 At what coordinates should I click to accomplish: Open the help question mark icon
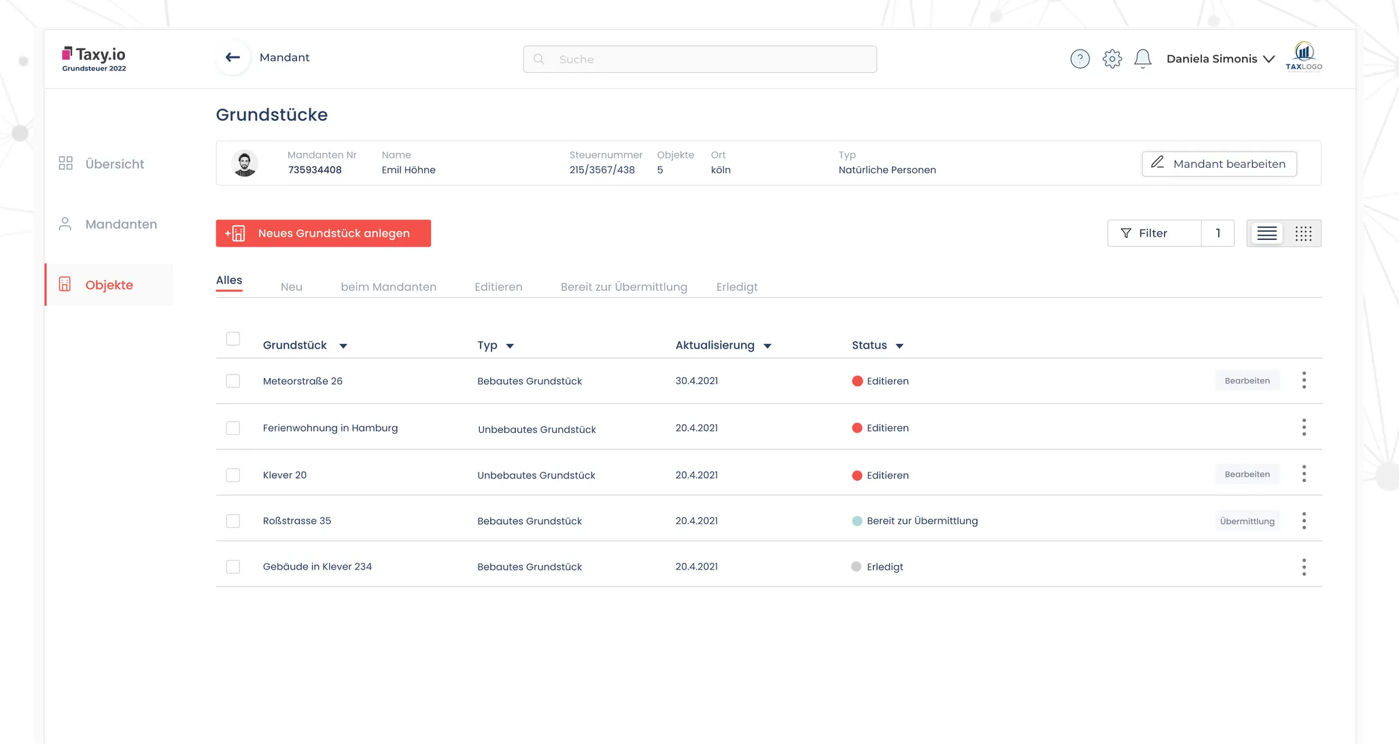pos(1080,59)
